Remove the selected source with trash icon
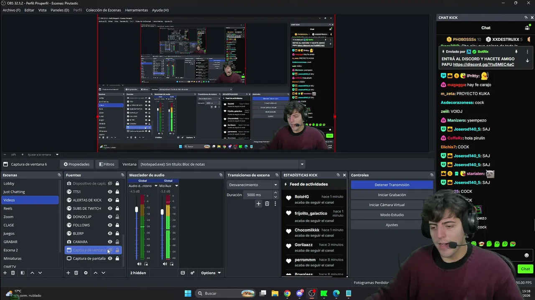This screenshot has height=300, width=535. 76,273
